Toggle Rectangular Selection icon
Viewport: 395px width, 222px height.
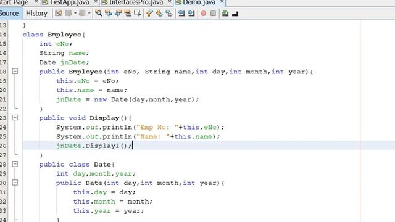(x=137, y=13)
